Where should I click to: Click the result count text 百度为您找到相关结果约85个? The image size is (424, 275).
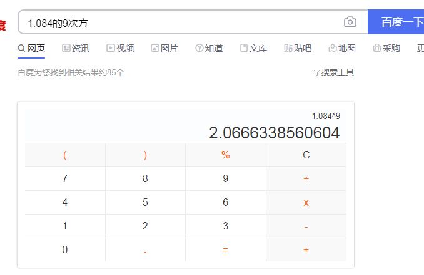pyautogui.click(x=71, y=72)
